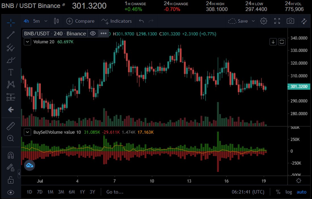Undo the last chart action

pos(141,21)
